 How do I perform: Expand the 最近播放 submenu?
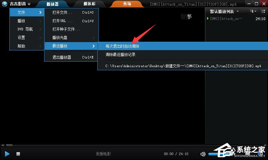[x=72, y=46]
